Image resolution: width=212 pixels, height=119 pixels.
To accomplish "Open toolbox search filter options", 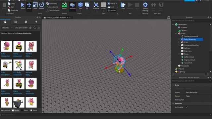I will (39, 28).
